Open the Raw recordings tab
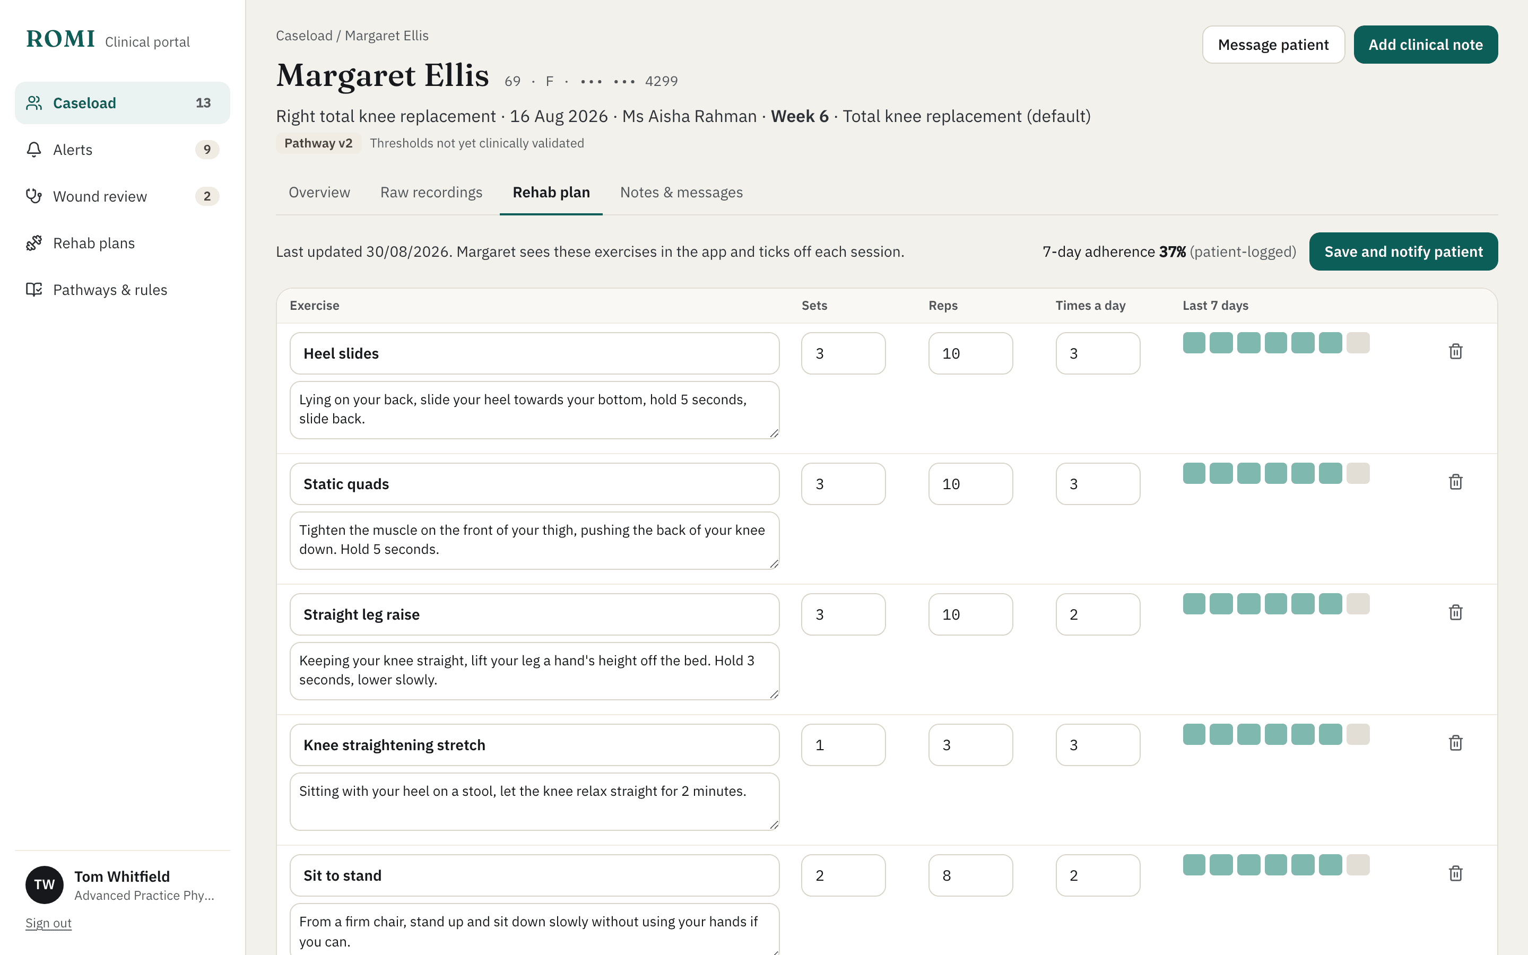1528x955 pixels. tap(431, 192)
